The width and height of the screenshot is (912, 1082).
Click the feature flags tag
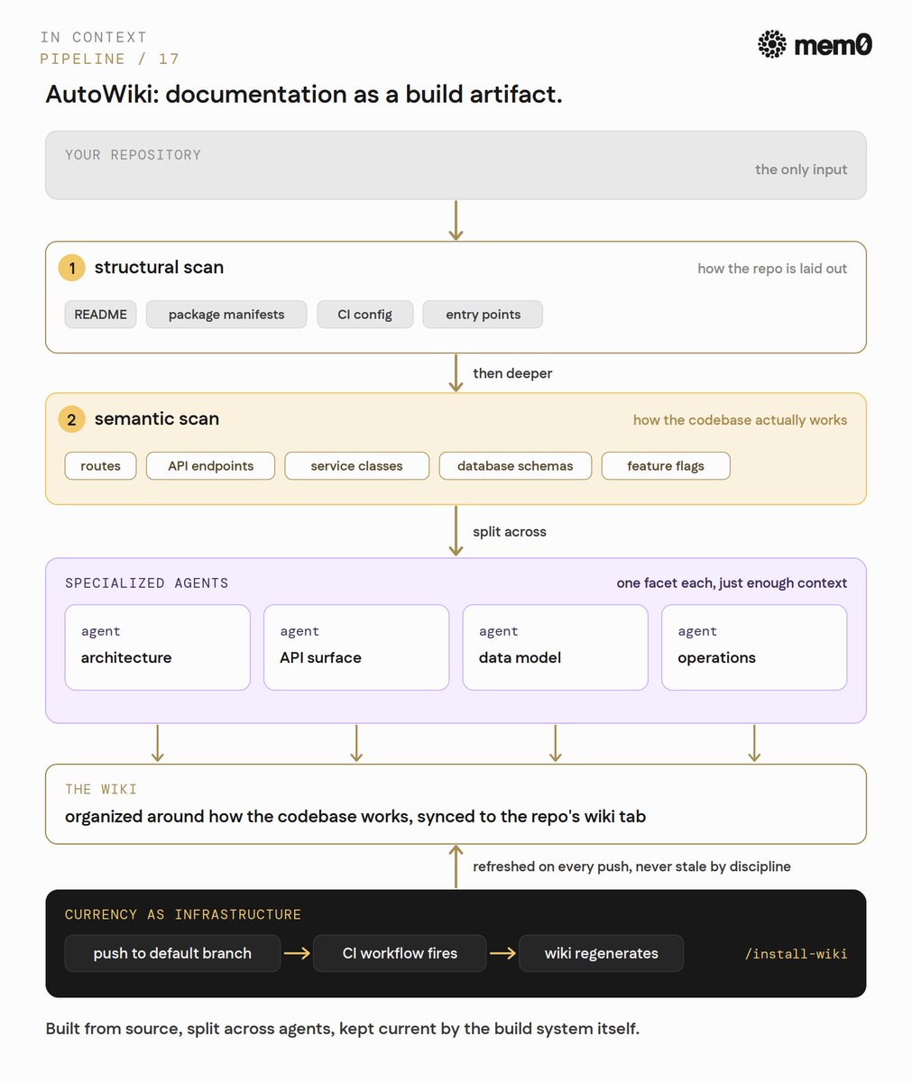(x=666, y=466)
